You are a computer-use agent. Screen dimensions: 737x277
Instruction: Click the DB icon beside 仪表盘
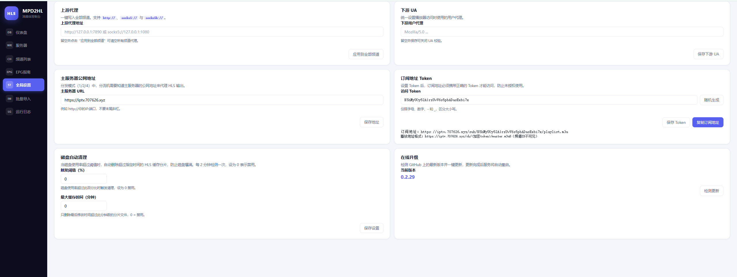pos(10,32)
